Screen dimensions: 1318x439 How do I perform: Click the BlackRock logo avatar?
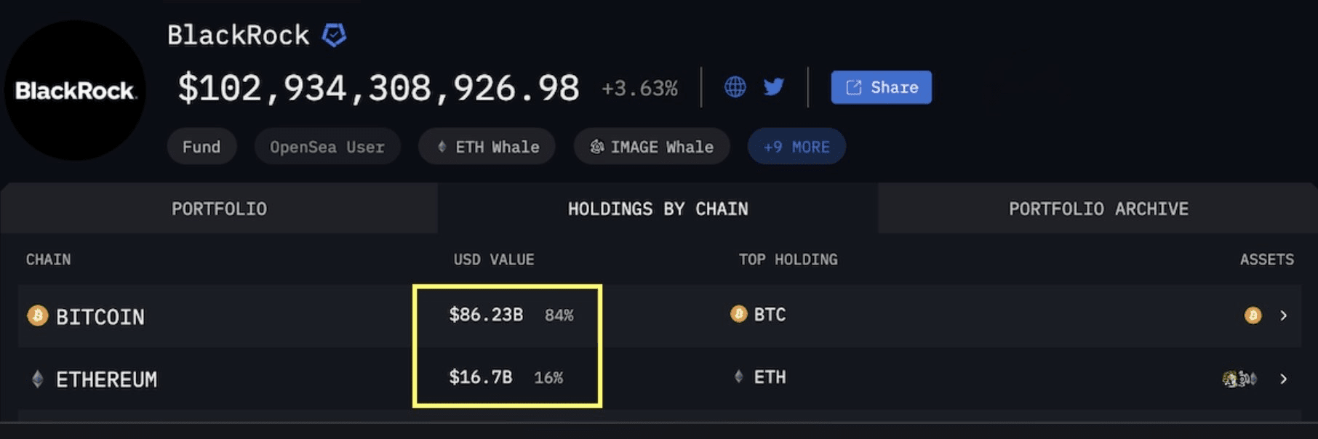(x=75, y=90)
